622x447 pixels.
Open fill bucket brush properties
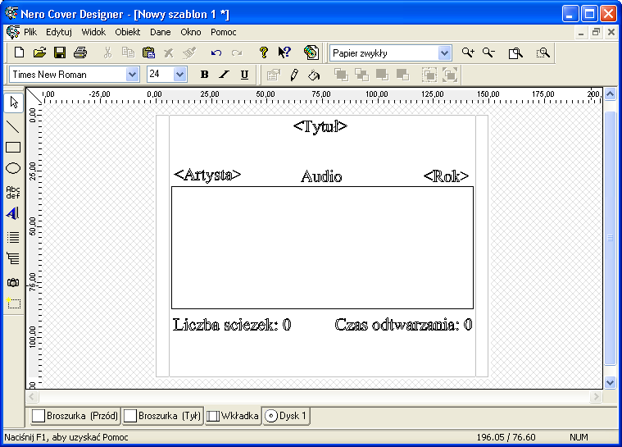(314, 75)
